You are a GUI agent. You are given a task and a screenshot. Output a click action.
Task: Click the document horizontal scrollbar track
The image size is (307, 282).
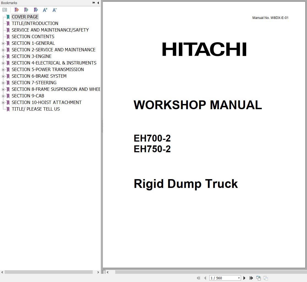coord(211,272)
